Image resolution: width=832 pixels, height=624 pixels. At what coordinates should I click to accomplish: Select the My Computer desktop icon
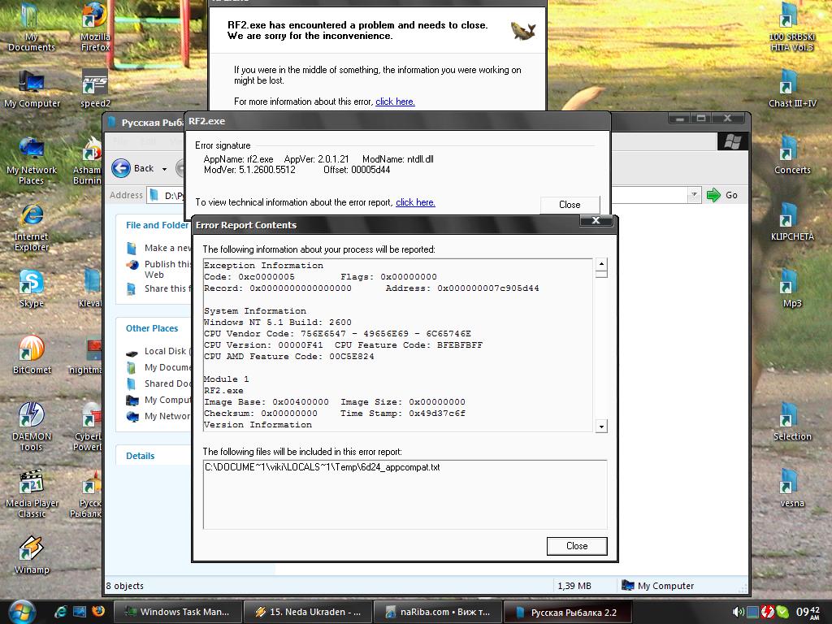[x=32, y=88]
